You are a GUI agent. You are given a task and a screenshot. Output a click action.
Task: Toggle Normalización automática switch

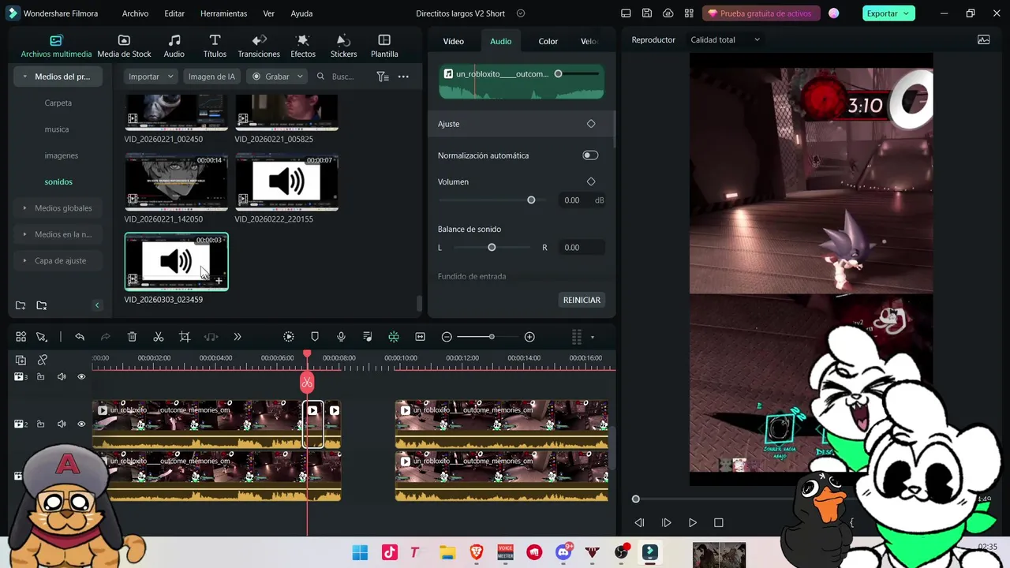[590, 155]
